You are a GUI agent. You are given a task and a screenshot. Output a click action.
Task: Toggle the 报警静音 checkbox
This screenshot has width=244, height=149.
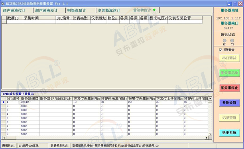[220, 50]
